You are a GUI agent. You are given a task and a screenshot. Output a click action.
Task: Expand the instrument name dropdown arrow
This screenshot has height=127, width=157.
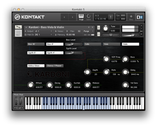(x=26, y=27)
